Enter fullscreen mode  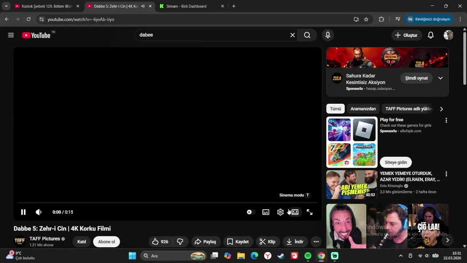(309, 212)
